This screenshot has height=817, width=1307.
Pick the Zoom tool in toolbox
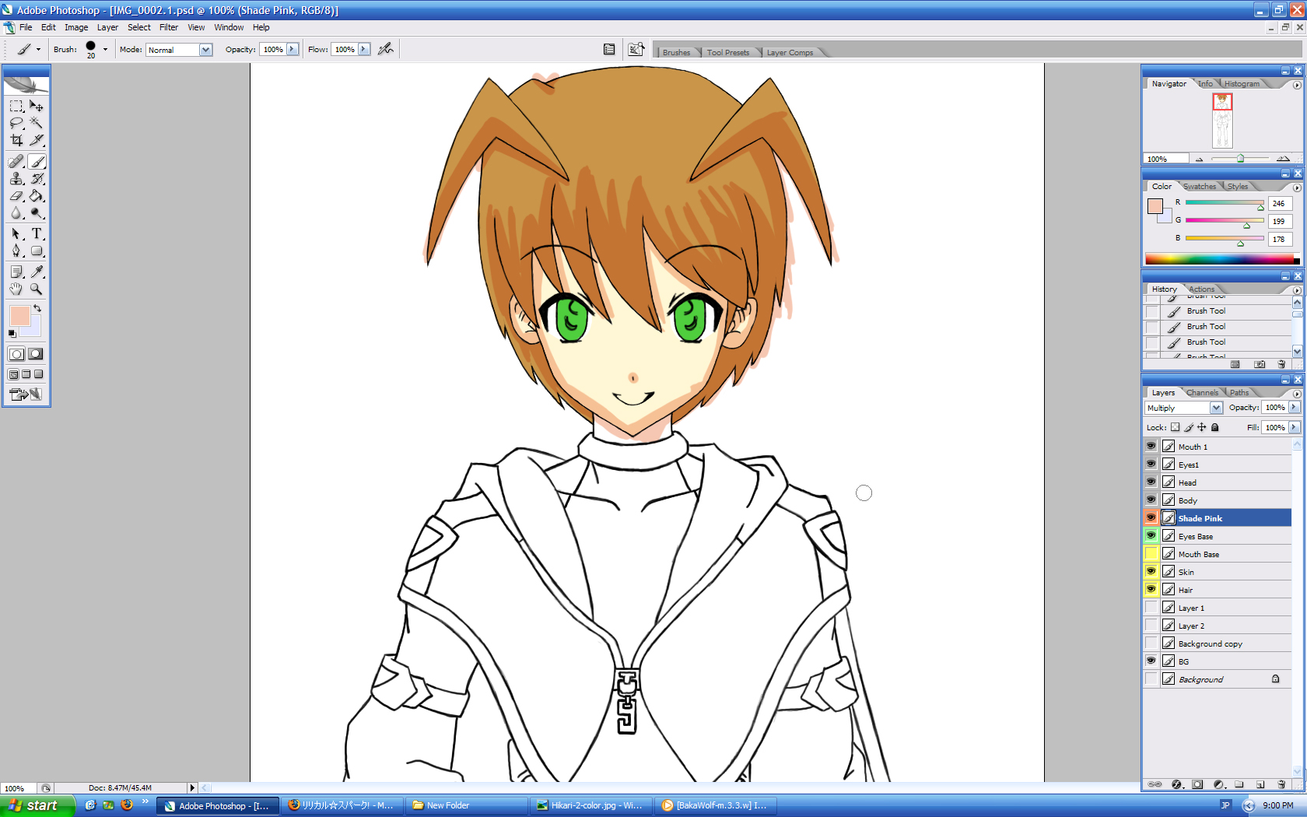pos(37,289)
